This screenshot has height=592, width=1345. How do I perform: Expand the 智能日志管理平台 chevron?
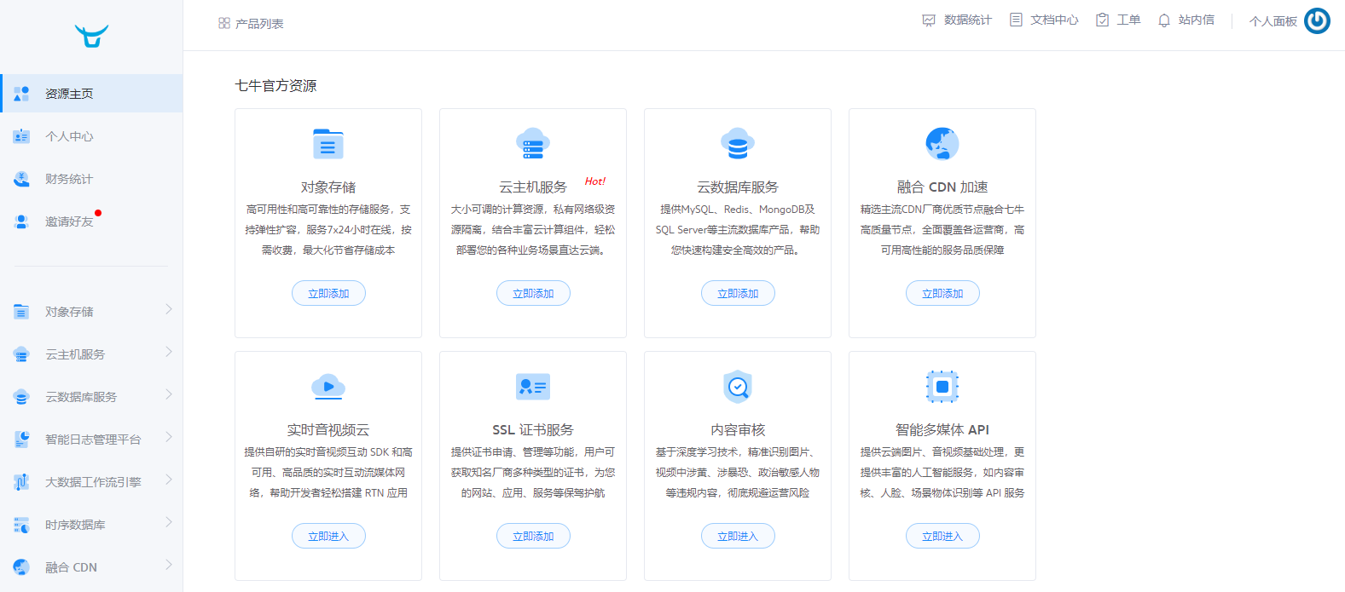coord(169,437)
